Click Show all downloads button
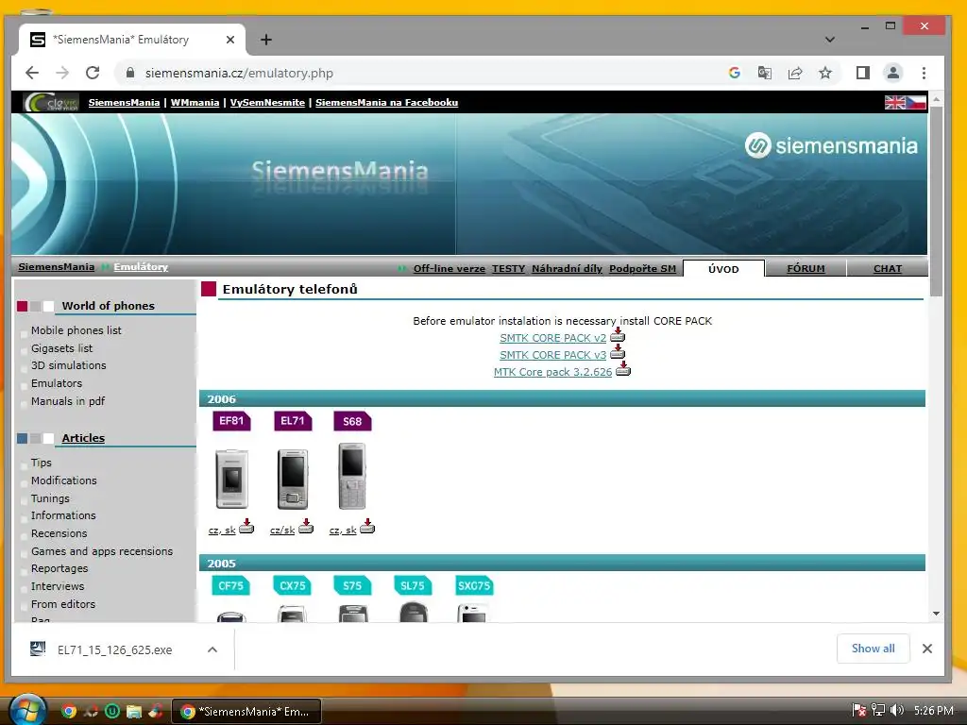The height and width of the screenshot is (725, 967). [873, 649]
